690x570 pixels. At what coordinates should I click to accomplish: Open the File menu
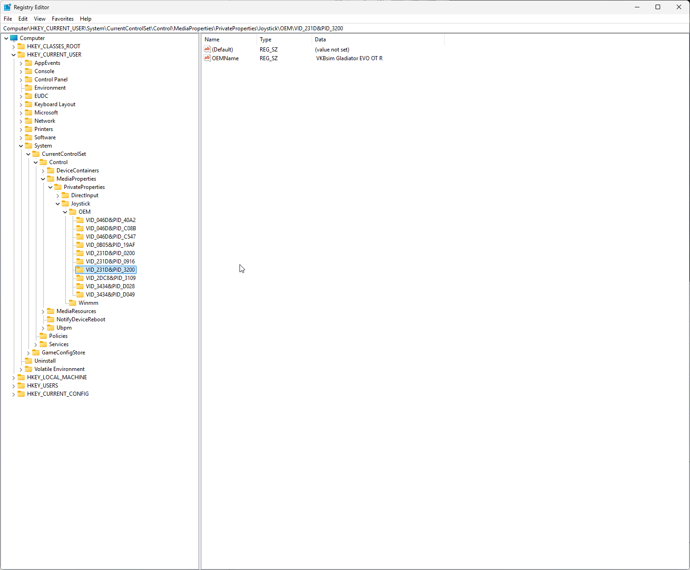(8, 19)
